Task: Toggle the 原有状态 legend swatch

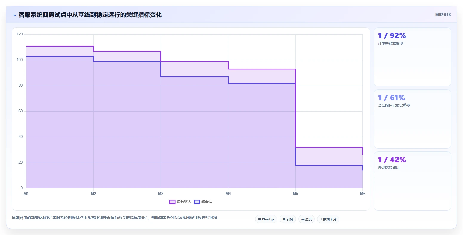Action: click(172, 202)
